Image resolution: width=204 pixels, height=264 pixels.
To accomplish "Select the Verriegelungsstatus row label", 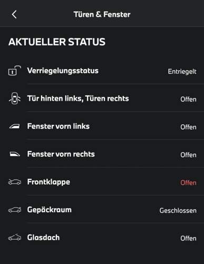I will [x=63, y=71].
